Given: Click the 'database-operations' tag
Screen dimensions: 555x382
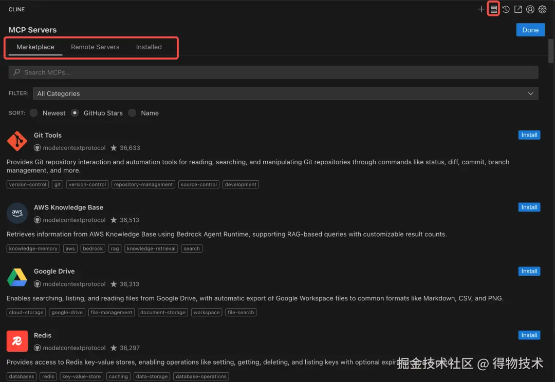Looking at the screenshot, I should point(201,376).
